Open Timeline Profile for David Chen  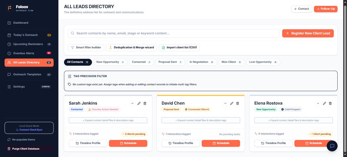pyautogui.click(x=181, y=143)
